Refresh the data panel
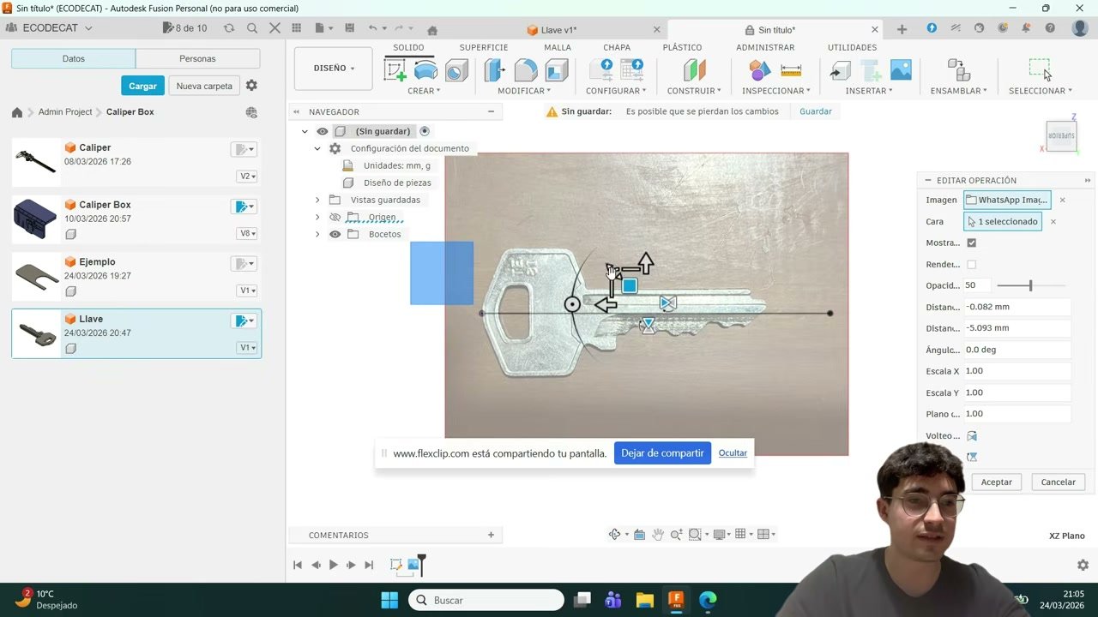This screenshot has height=617, width=1098. (229, 28)
